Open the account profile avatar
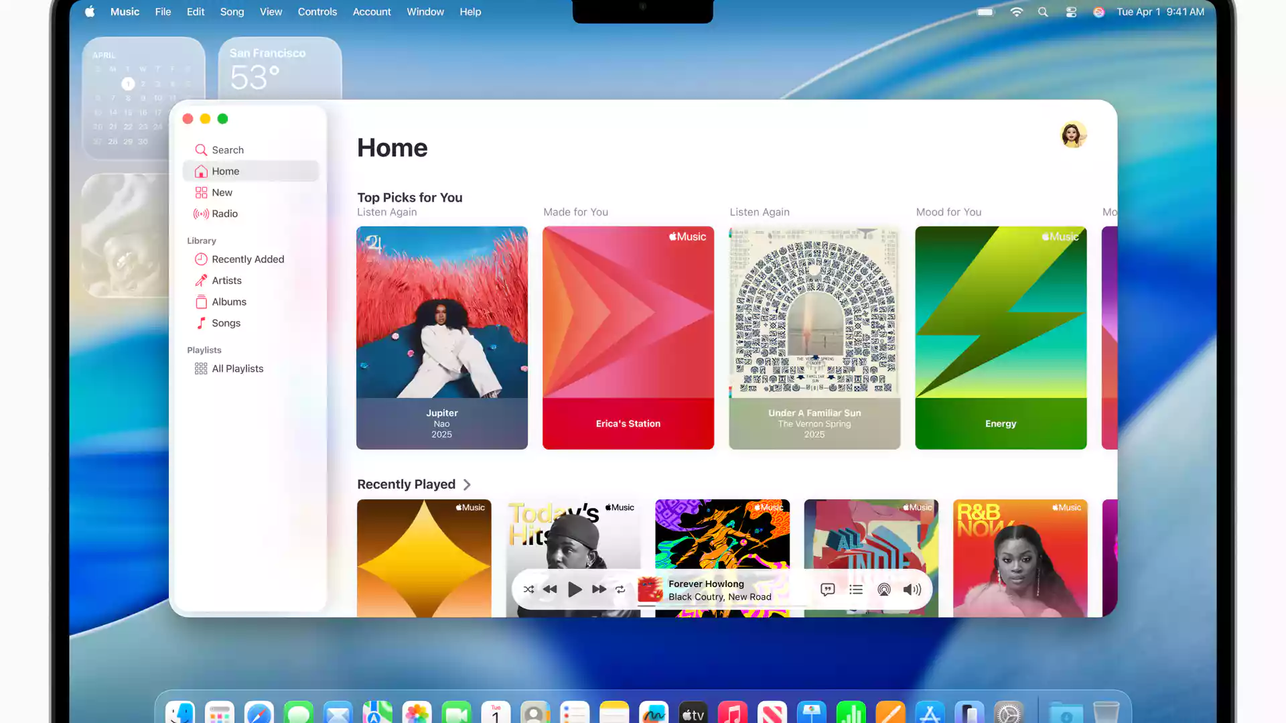This screenshot has width=1286, height=723. pyautogui.click(x=1074, y=135)
